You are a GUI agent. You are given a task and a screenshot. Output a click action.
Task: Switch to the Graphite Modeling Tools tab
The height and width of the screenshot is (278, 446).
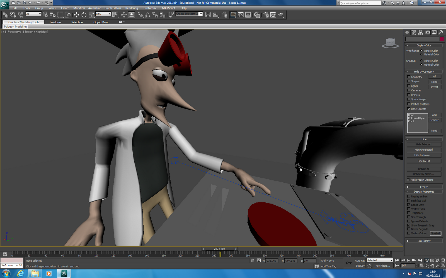tap(23, 22)
